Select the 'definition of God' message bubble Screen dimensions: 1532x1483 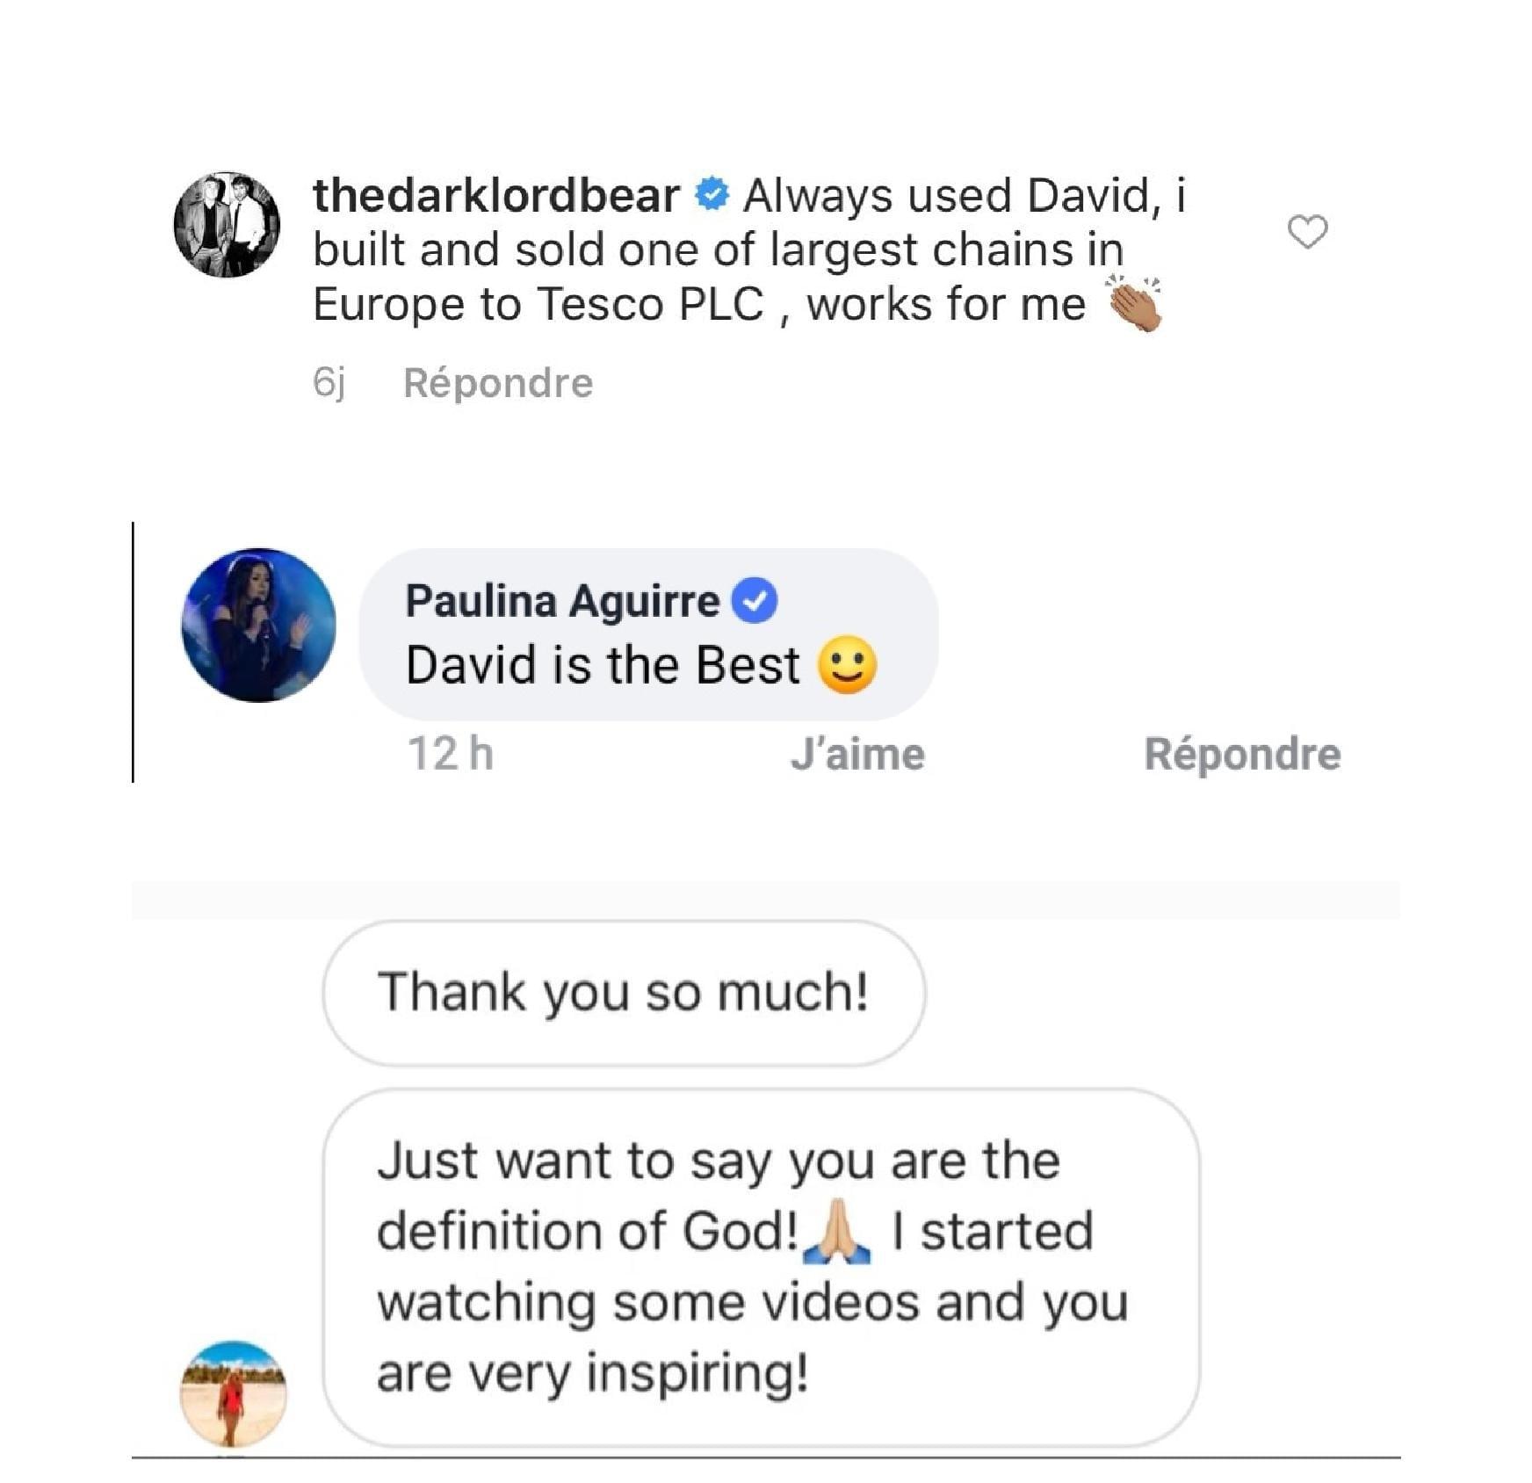coord(761,1267)
